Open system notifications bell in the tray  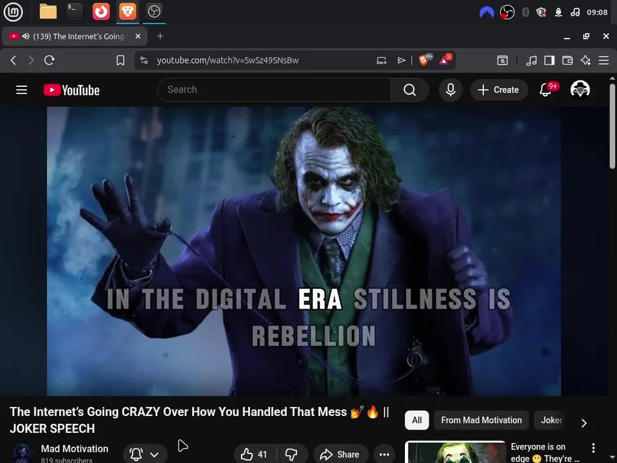pos(558,12)
